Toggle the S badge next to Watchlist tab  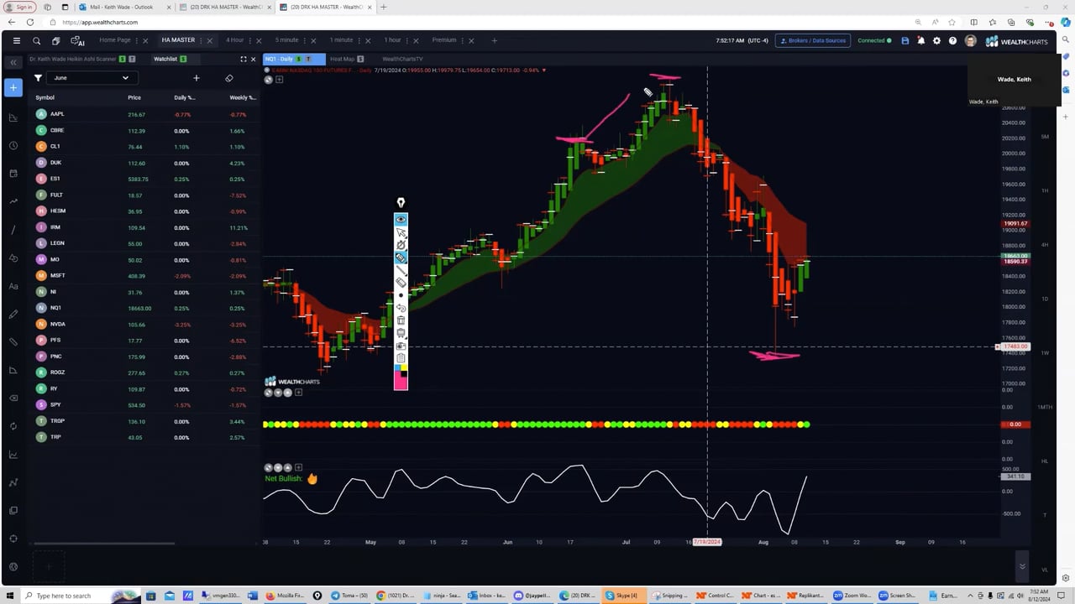(183, 59)
